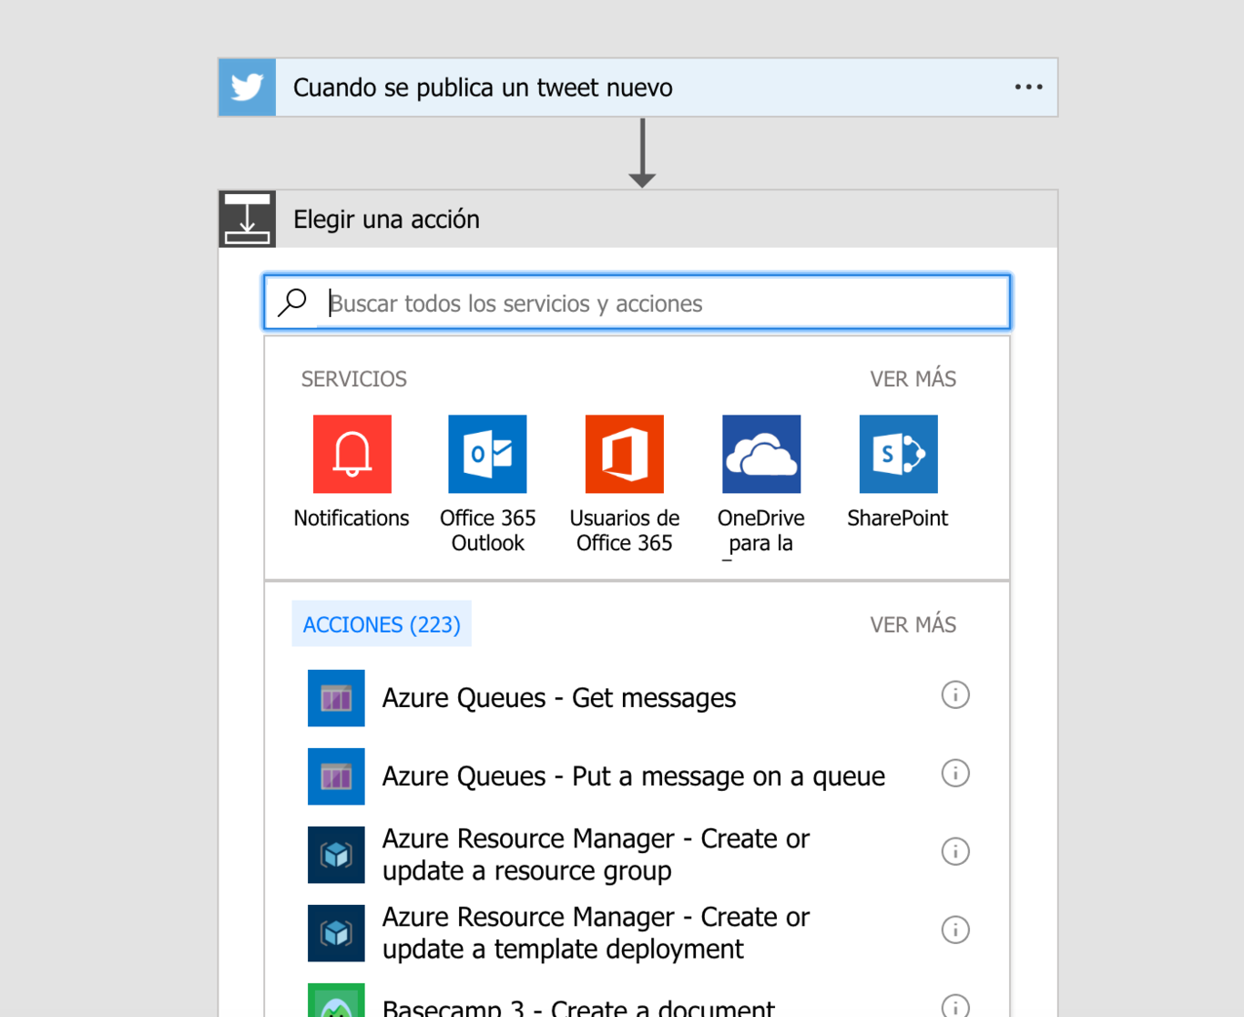Screen dimensions: 1244x1017
Task: Click VER MÁS next to SERVICIOS
Action: pos(913,379)
